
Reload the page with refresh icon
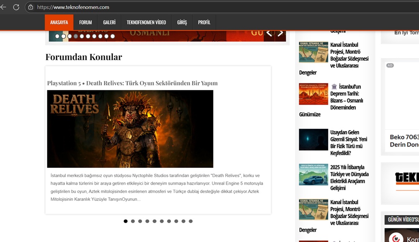(x=16, y=7)
